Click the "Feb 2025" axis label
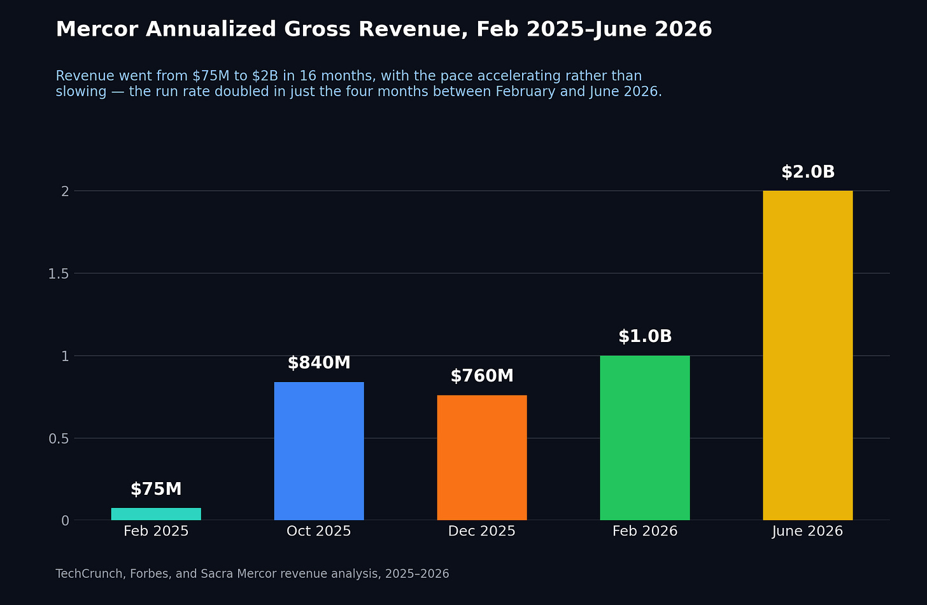This screenshot has width=927, height=605. coord(156,531)
